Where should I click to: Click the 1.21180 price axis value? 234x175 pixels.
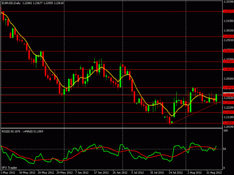[229, 117]
